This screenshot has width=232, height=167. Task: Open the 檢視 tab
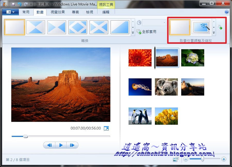tap(89, 12)
